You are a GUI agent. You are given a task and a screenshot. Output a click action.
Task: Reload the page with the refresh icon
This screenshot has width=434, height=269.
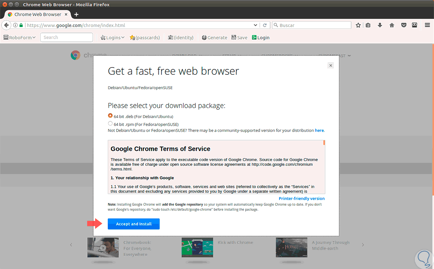pos(265,25)
